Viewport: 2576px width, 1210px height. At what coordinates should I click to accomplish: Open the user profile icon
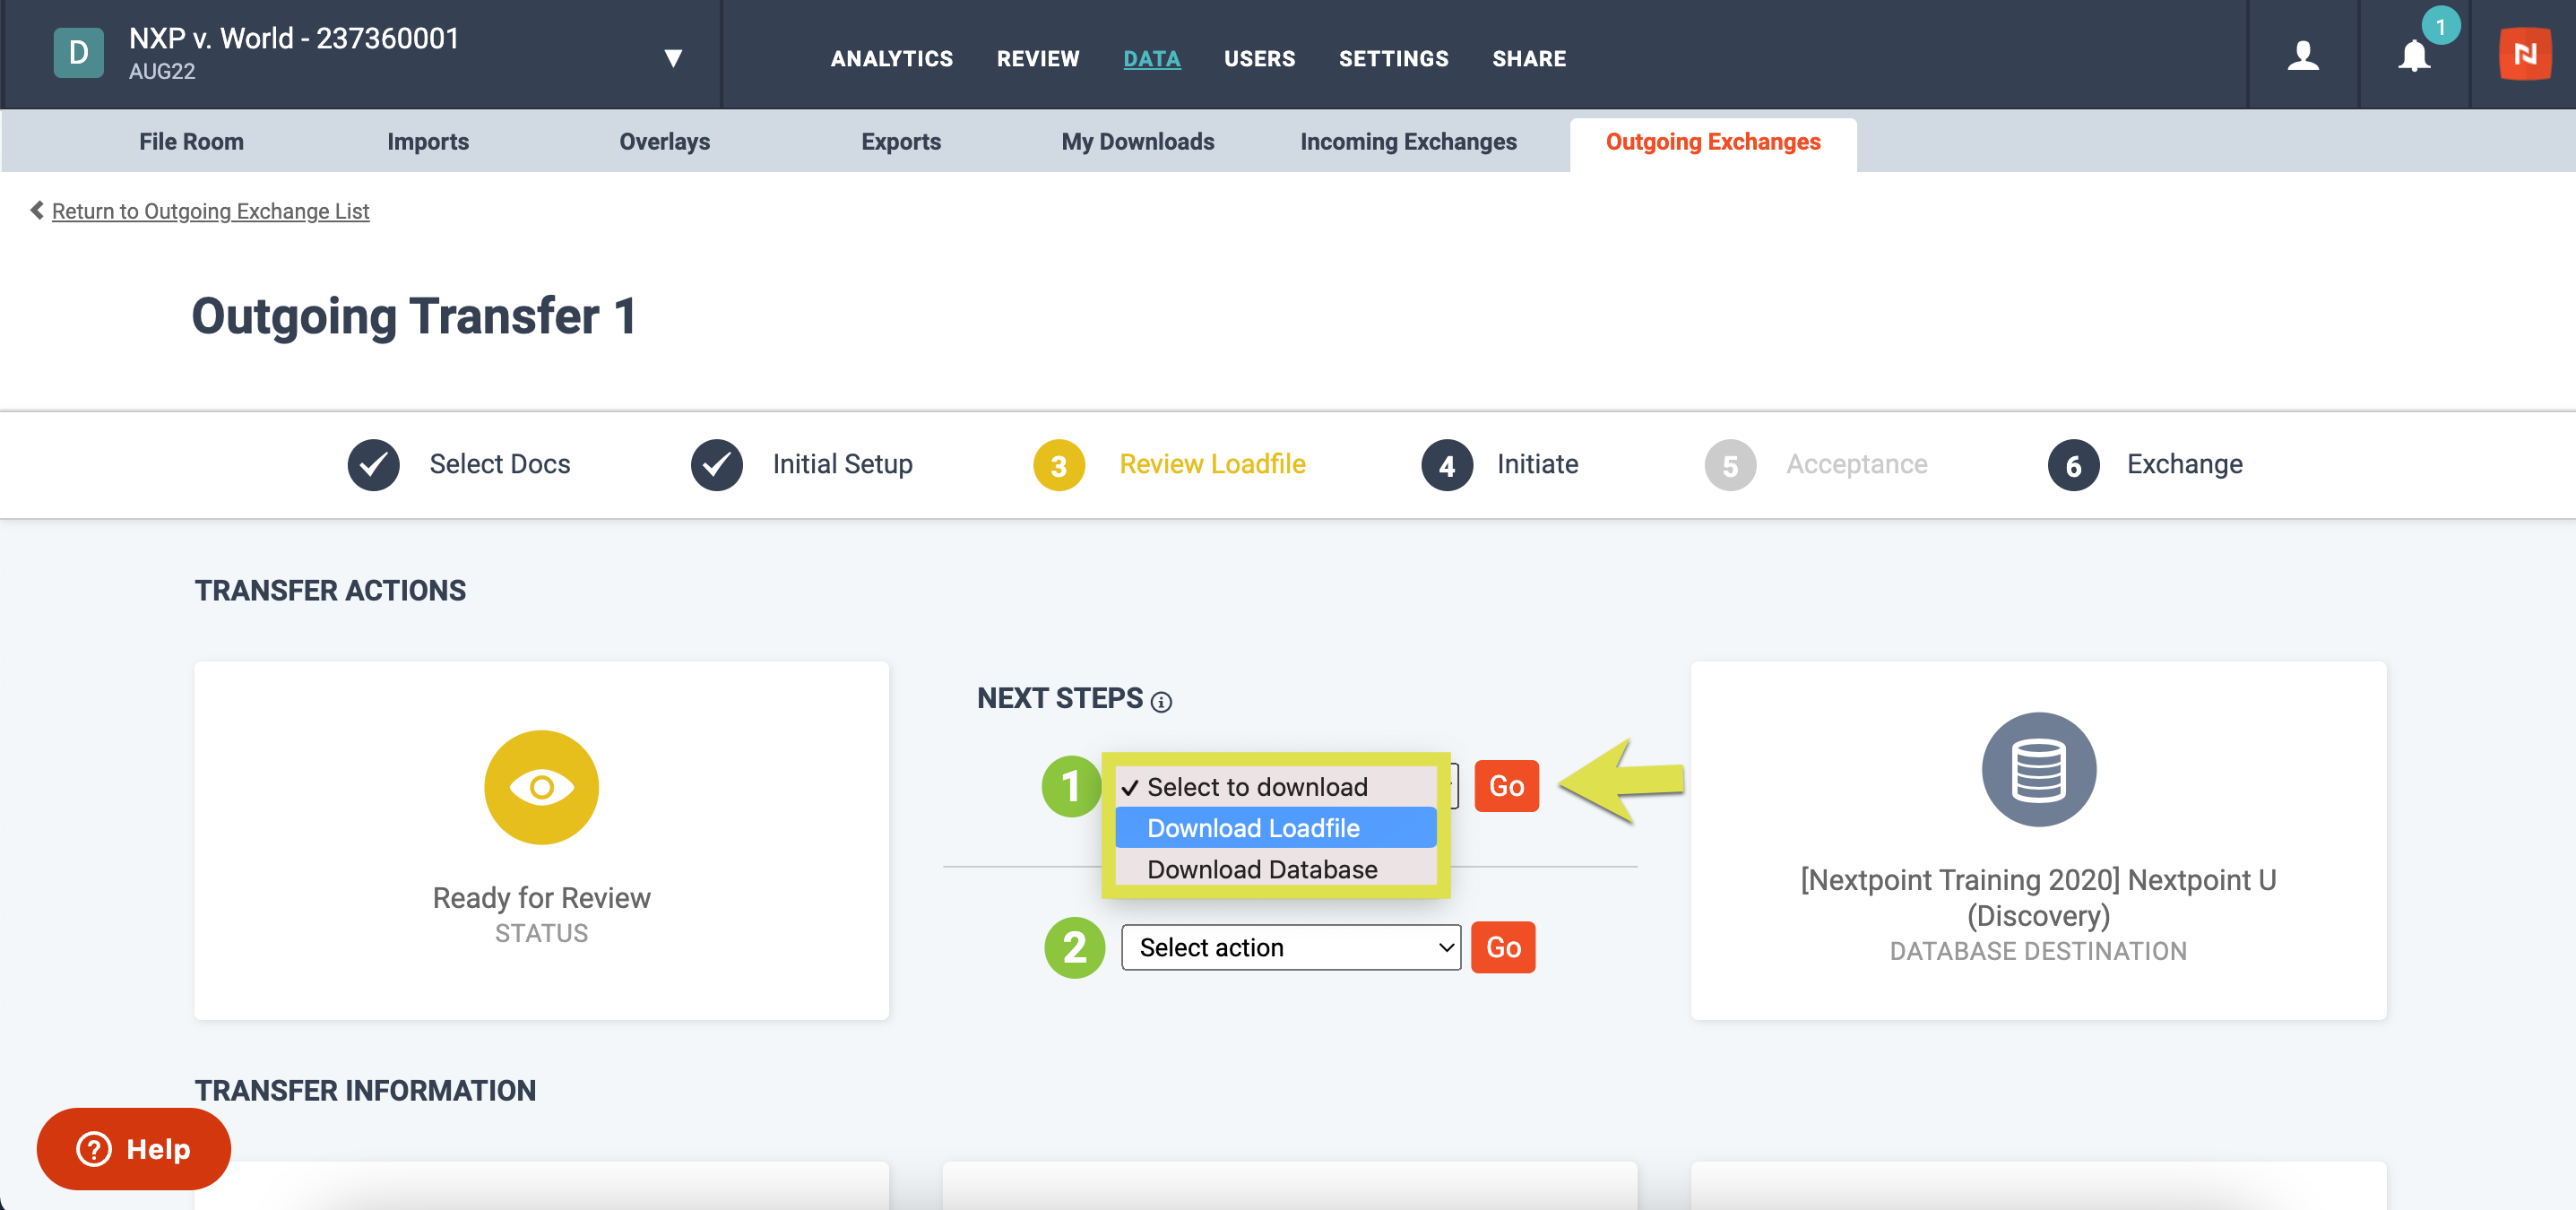[x=2303, y=55]
